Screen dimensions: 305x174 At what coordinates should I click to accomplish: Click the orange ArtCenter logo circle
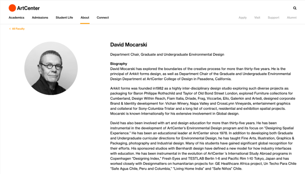(12, 8)
